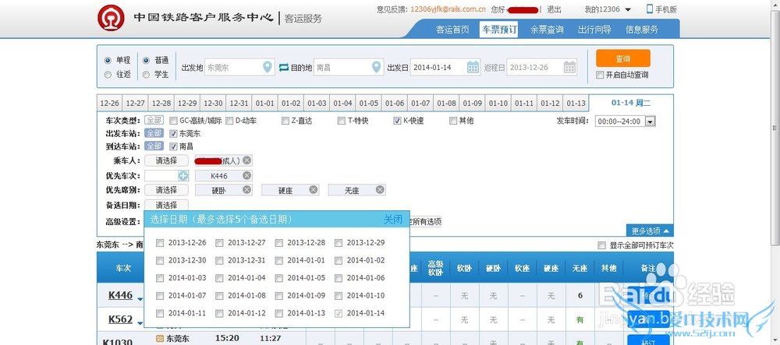Check 显示全部可预订车次 option
This screenshot has height=345, width=780.
pos(602,245)
